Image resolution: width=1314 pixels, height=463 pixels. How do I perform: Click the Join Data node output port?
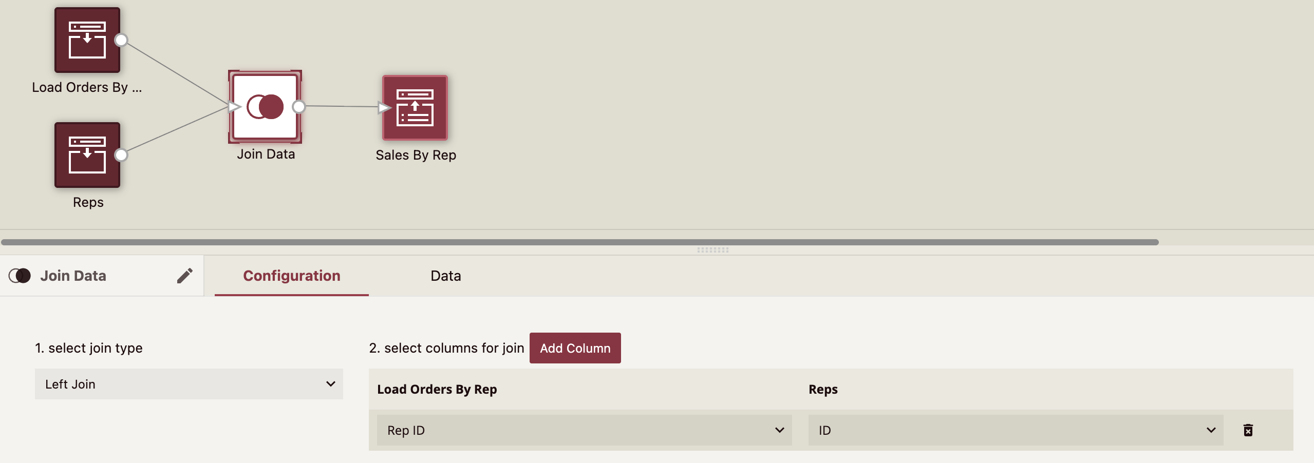(x=298, y=107)
